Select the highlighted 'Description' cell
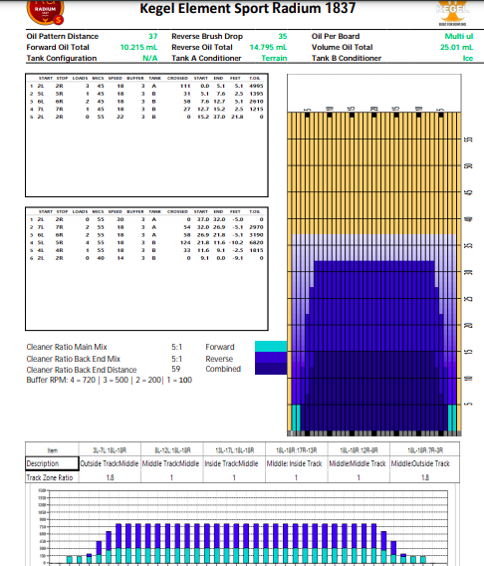Viewport: 484px width, 566px height. [52, 463]
